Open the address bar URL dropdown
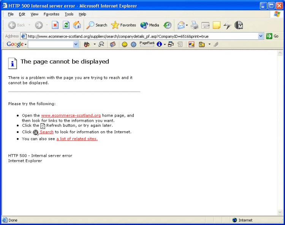 point(261,36)
